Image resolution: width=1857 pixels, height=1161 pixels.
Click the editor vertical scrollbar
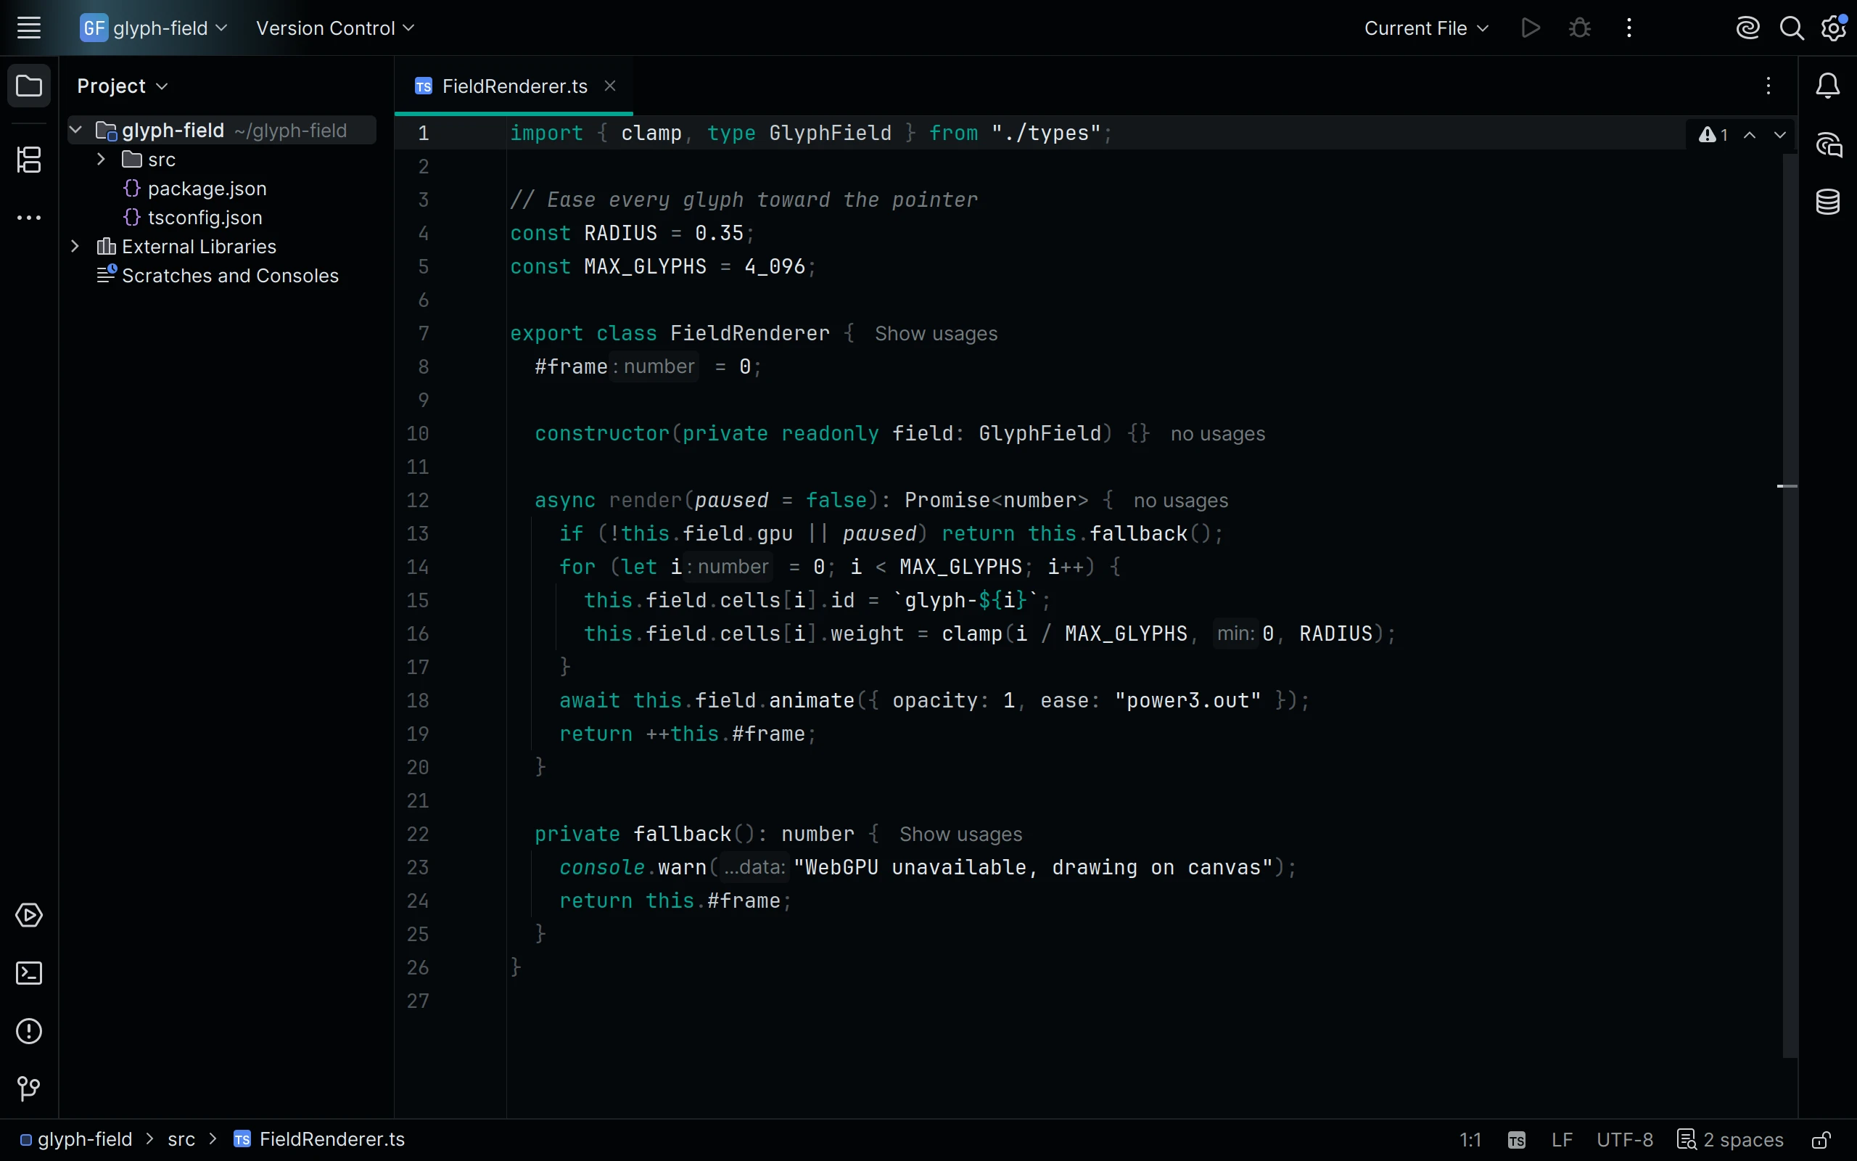1790,607
